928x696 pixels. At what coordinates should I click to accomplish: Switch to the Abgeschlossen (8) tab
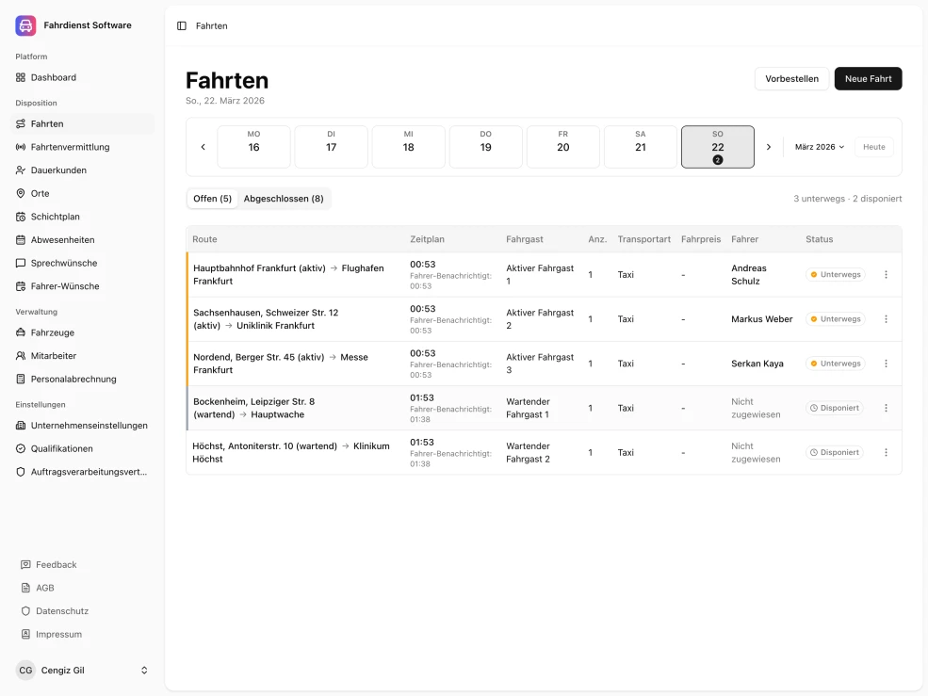point(282,199)
